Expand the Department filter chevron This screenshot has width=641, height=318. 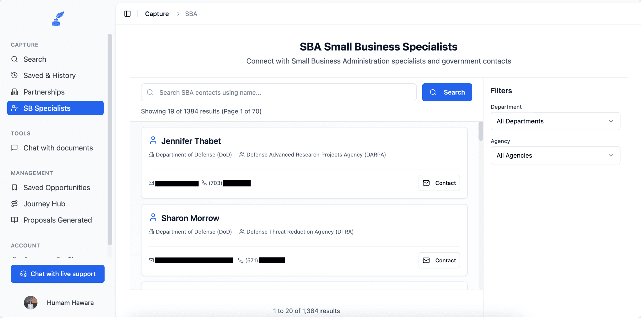(611, 121)
